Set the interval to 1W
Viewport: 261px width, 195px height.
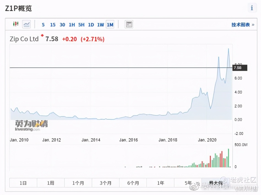100,25
